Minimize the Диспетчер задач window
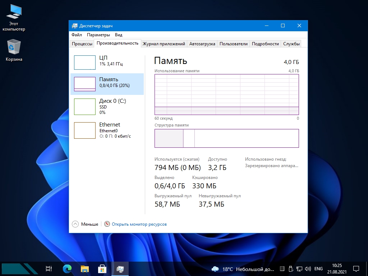 267,26
